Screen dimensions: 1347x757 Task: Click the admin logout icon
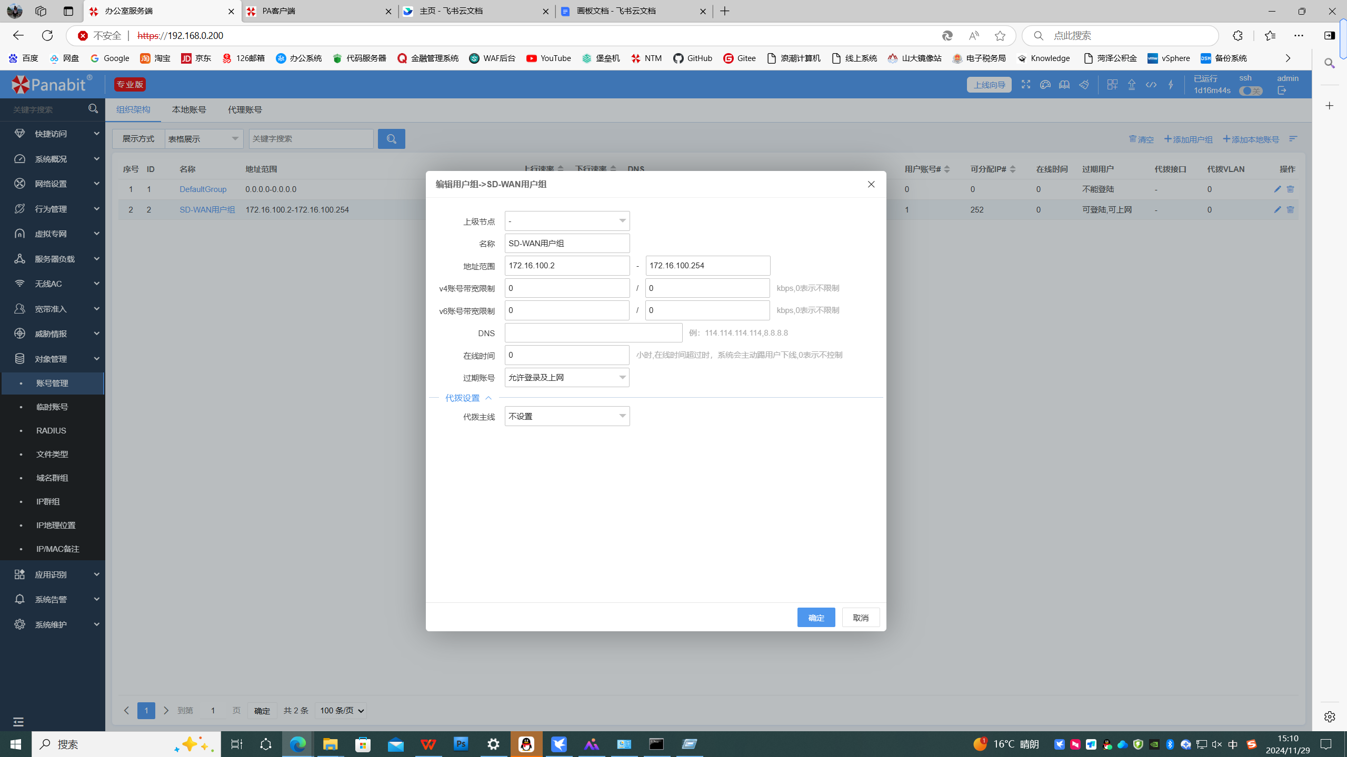pyautogui.click(x=1281, y=90)
